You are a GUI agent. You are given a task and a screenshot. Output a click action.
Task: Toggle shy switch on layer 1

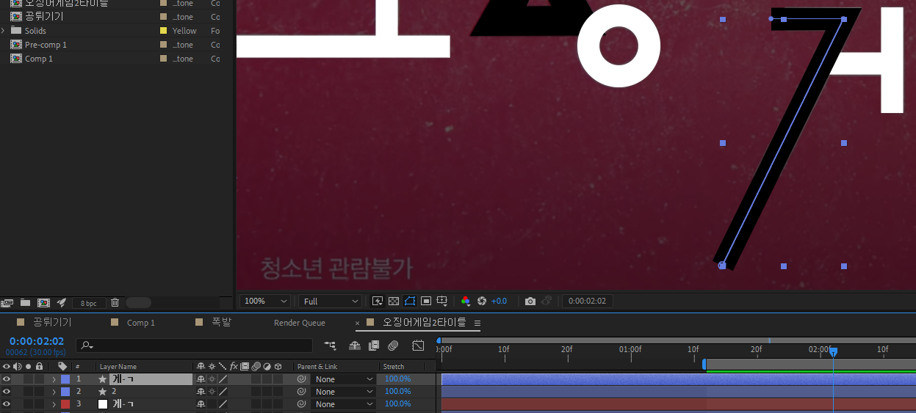[201, 379]
